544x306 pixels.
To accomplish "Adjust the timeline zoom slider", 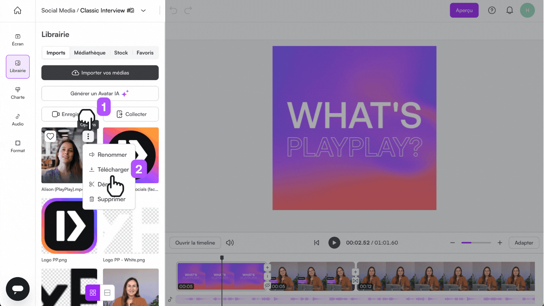I will [476, 243].
